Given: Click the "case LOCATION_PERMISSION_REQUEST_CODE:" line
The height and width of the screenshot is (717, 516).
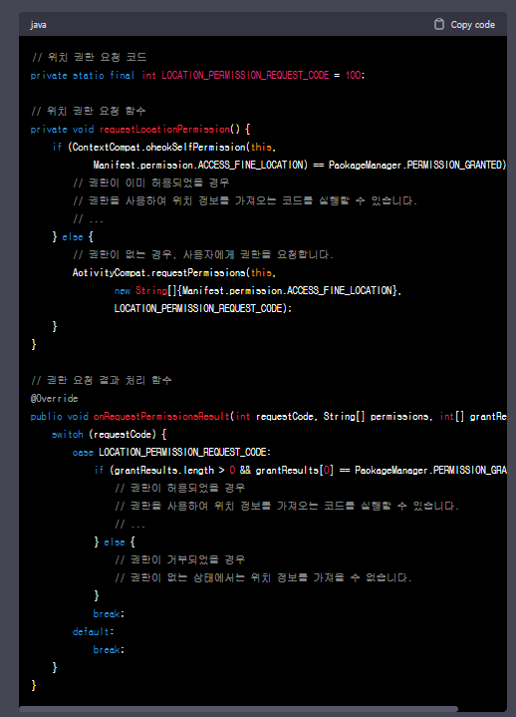Looking at the screenshot, I should (171, 452).
